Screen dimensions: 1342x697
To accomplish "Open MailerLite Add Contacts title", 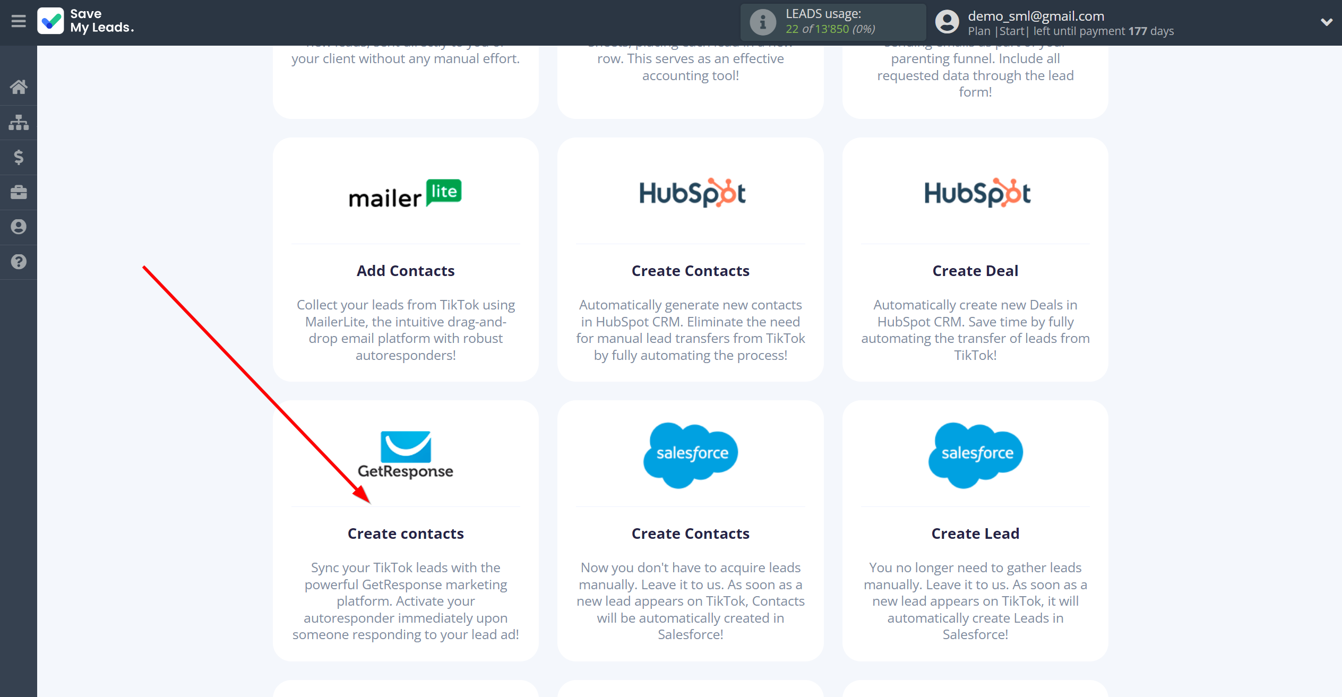I will 406,271.
